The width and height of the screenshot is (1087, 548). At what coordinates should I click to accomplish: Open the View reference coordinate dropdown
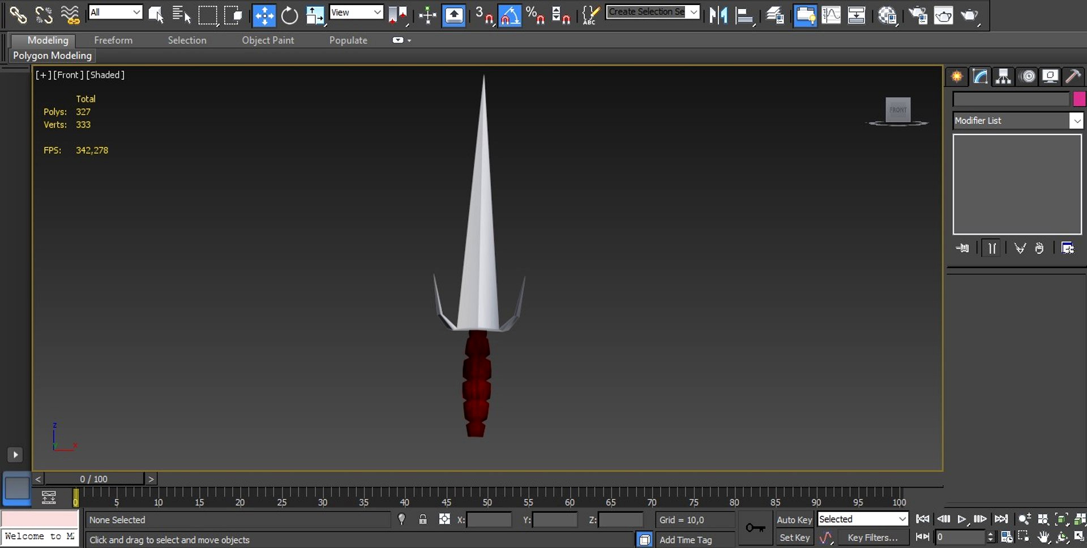pyautogui.click(x=356, y=12)
